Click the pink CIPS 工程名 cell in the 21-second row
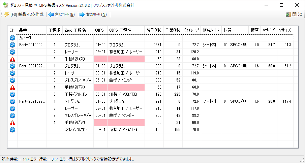305x163 pixels. point(126,123)
